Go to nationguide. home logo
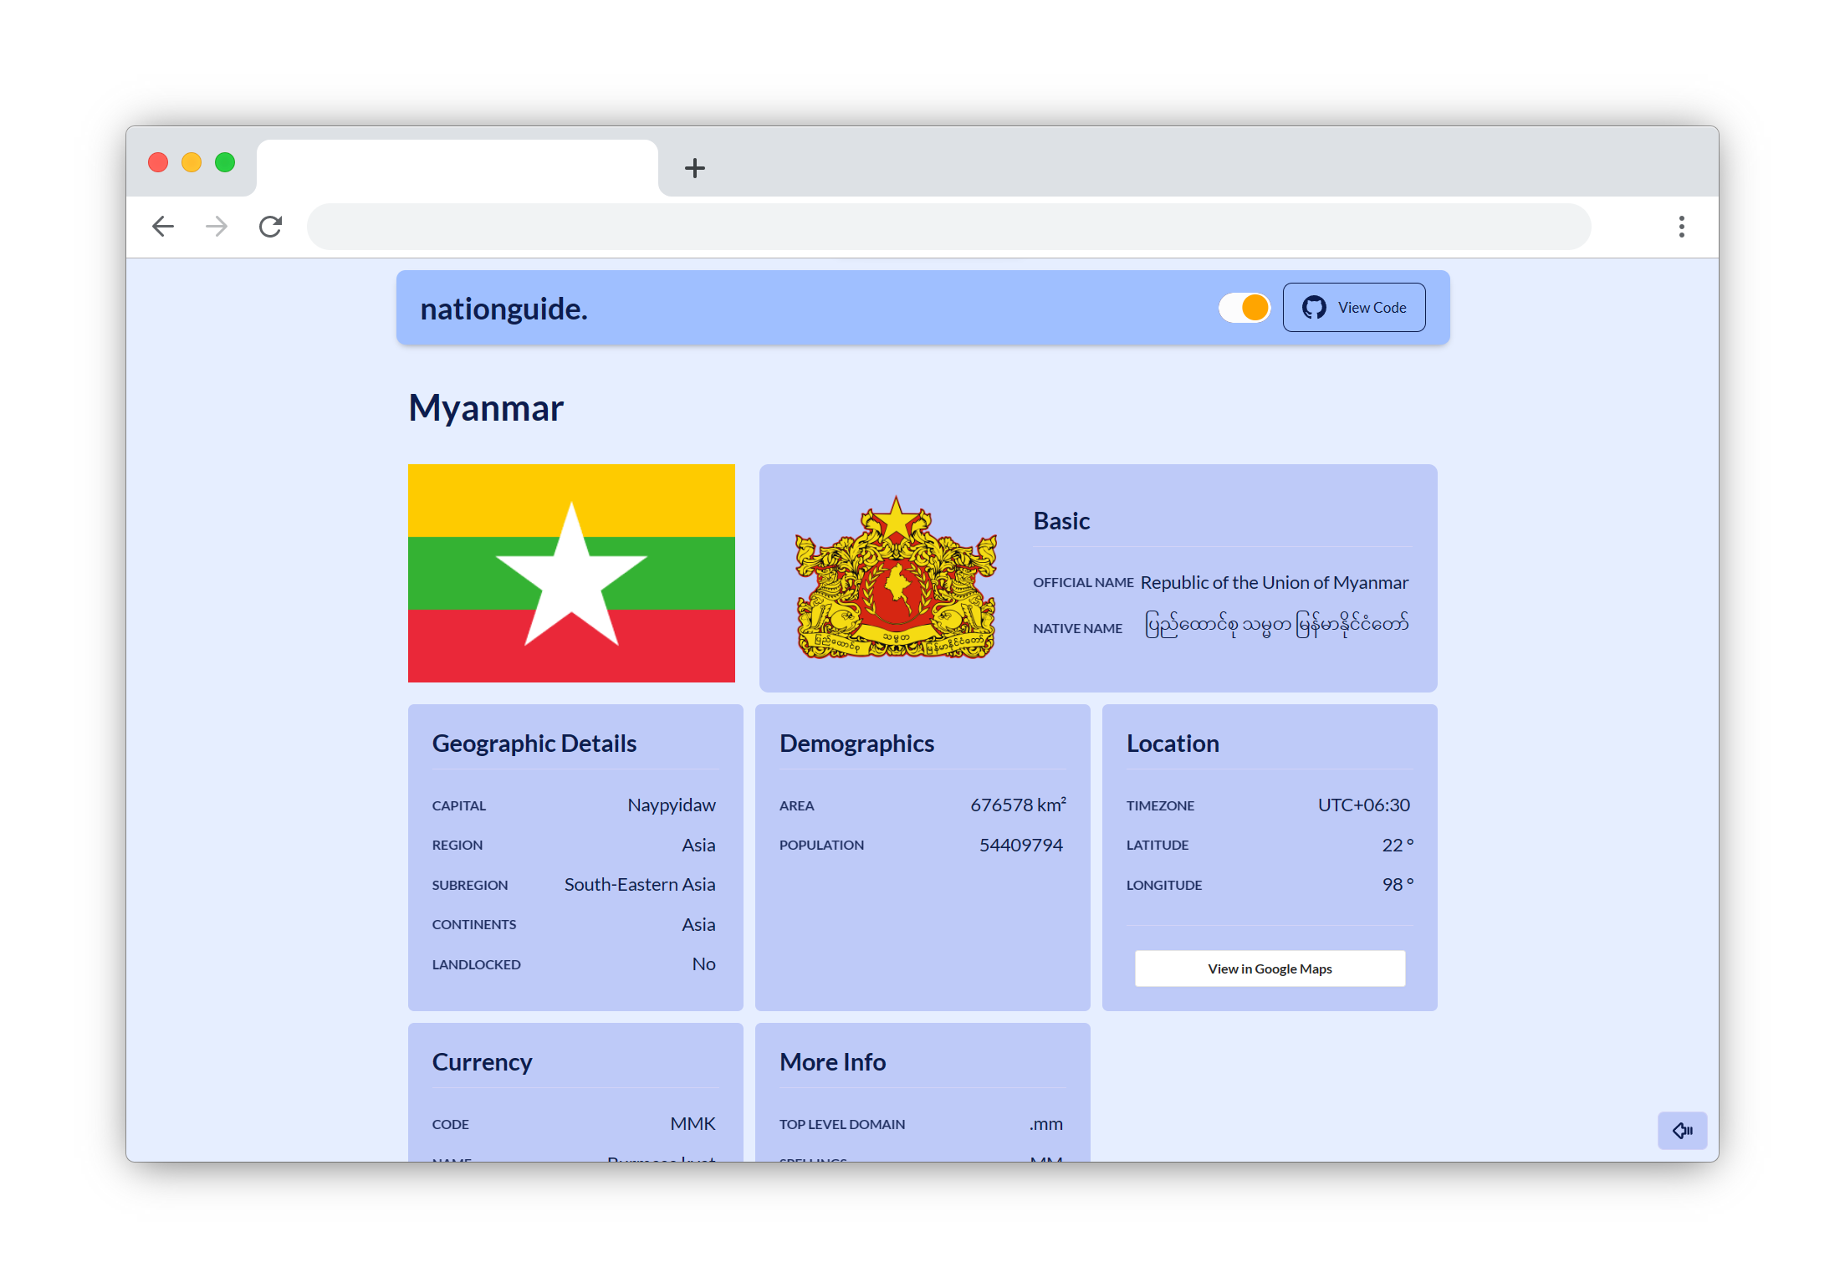 pyautogui.click(x=503, y=309)
